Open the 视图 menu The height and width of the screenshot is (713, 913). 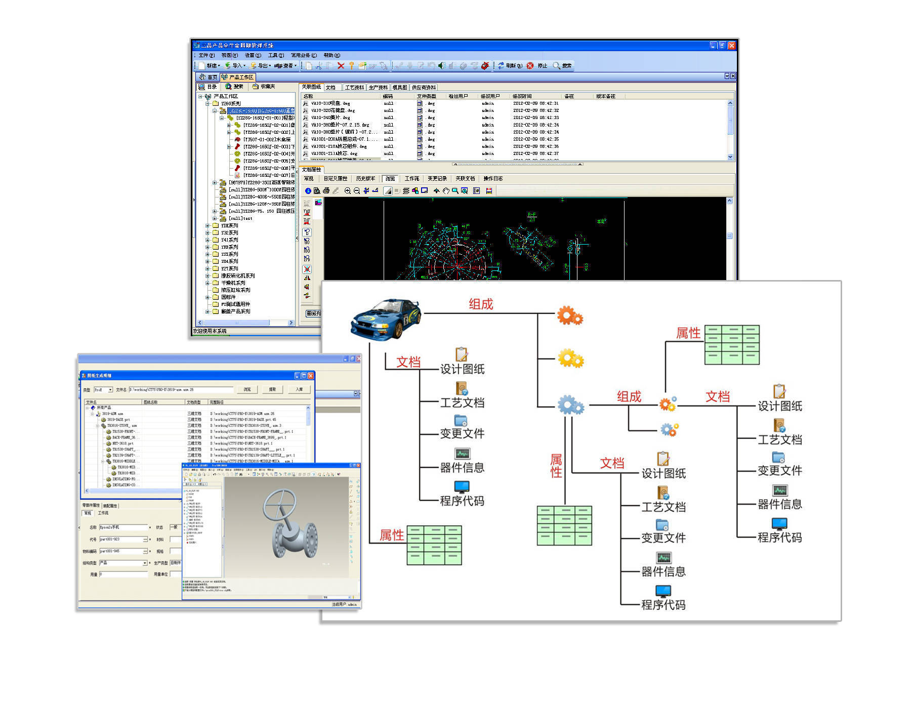tap(229, 55)
